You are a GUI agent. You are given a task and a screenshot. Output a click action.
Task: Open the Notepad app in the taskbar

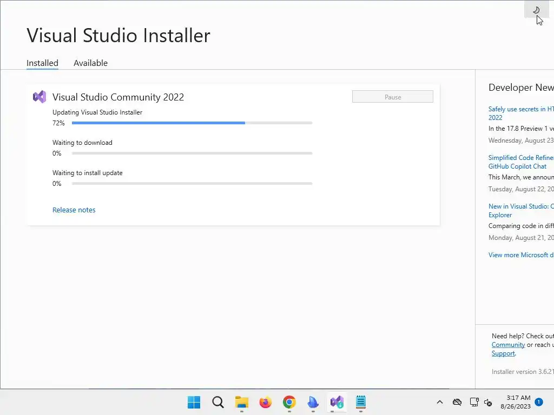tap(361, 402)
